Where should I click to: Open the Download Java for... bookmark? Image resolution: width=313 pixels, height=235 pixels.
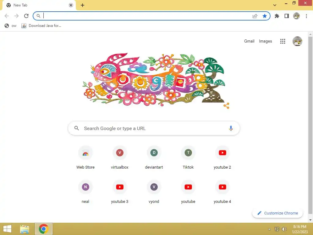coord(41,26)
